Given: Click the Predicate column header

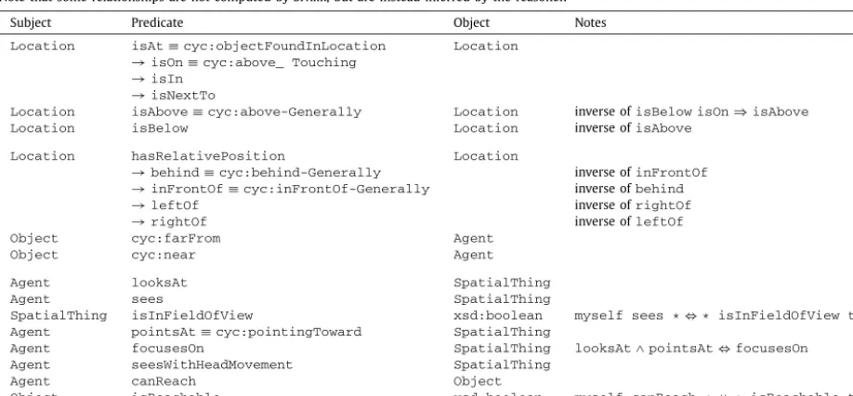Looking at the screenshot, I should [x=157, y=23].
